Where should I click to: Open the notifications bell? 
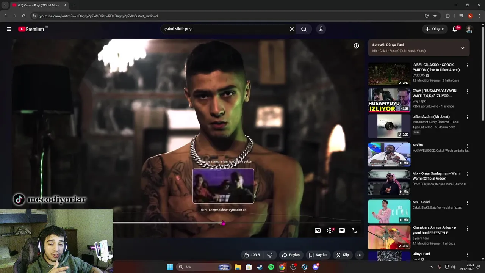455,29
